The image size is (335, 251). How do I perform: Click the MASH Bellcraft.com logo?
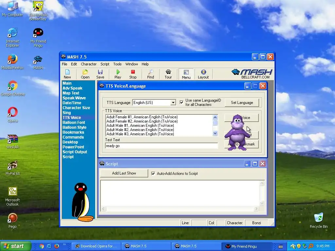click(x=252, y=74)
